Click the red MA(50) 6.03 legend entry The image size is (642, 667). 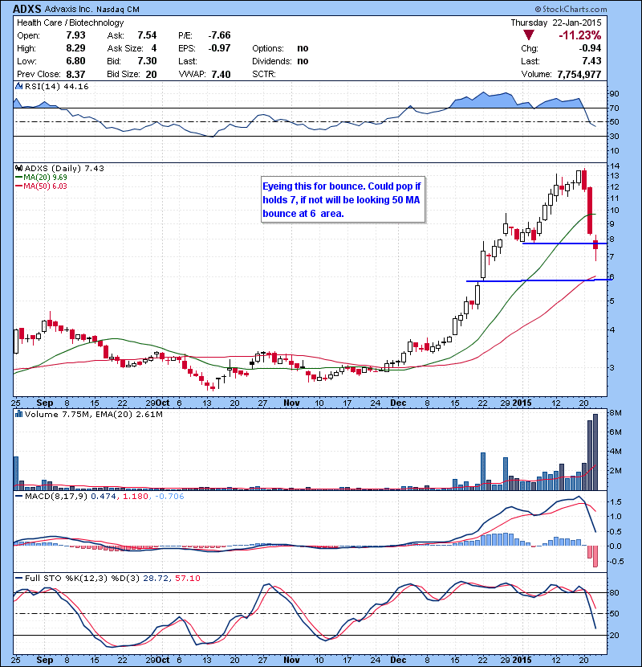click(x=41, y=186)
